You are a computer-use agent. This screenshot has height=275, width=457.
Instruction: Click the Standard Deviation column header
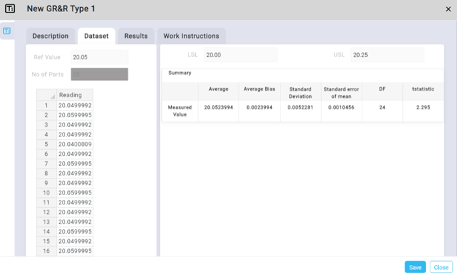300,92
